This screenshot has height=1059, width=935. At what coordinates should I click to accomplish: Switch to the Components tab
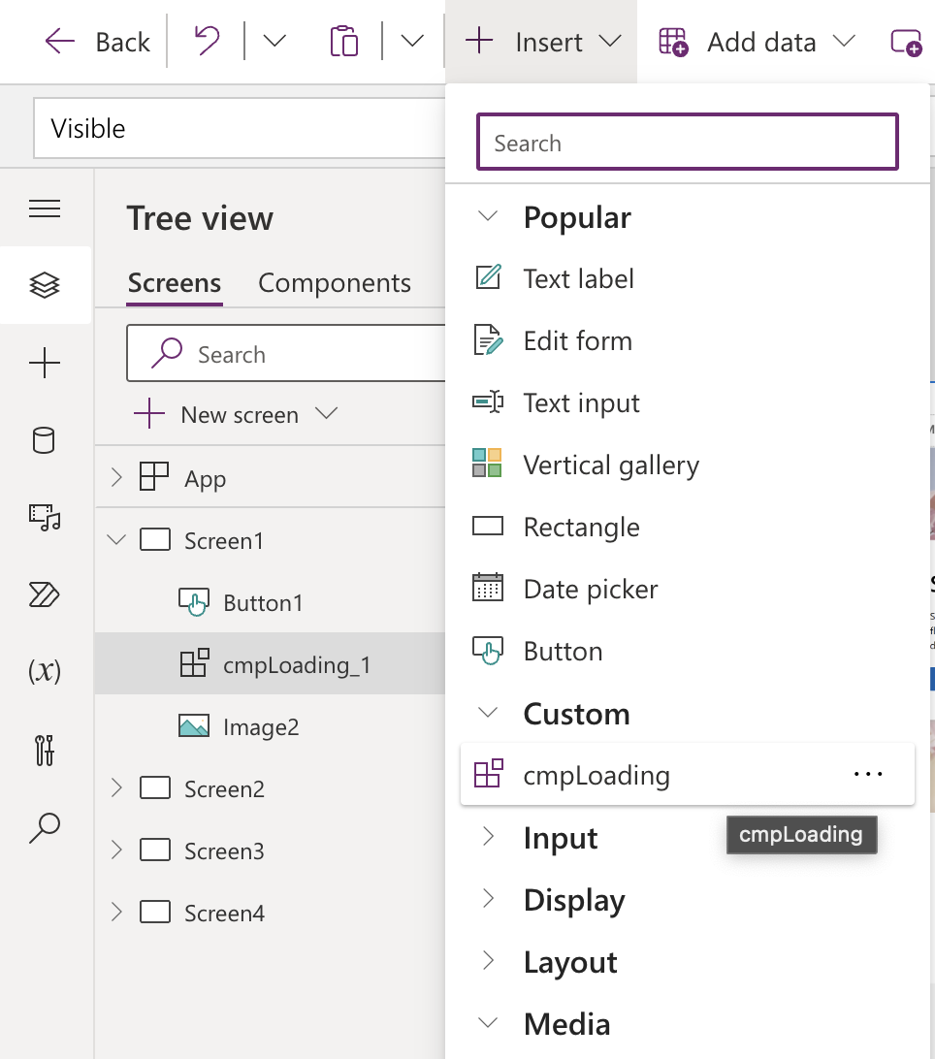335,282
